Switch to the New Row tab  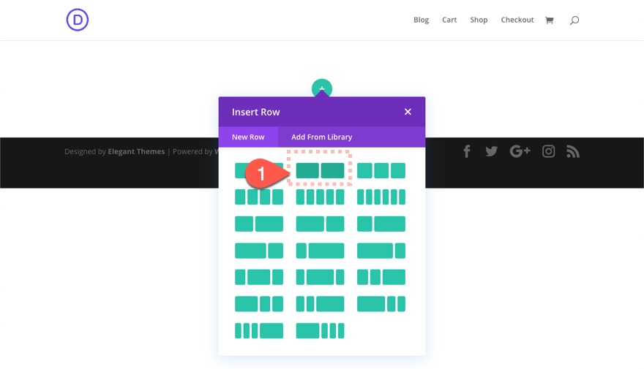point(248,137)
